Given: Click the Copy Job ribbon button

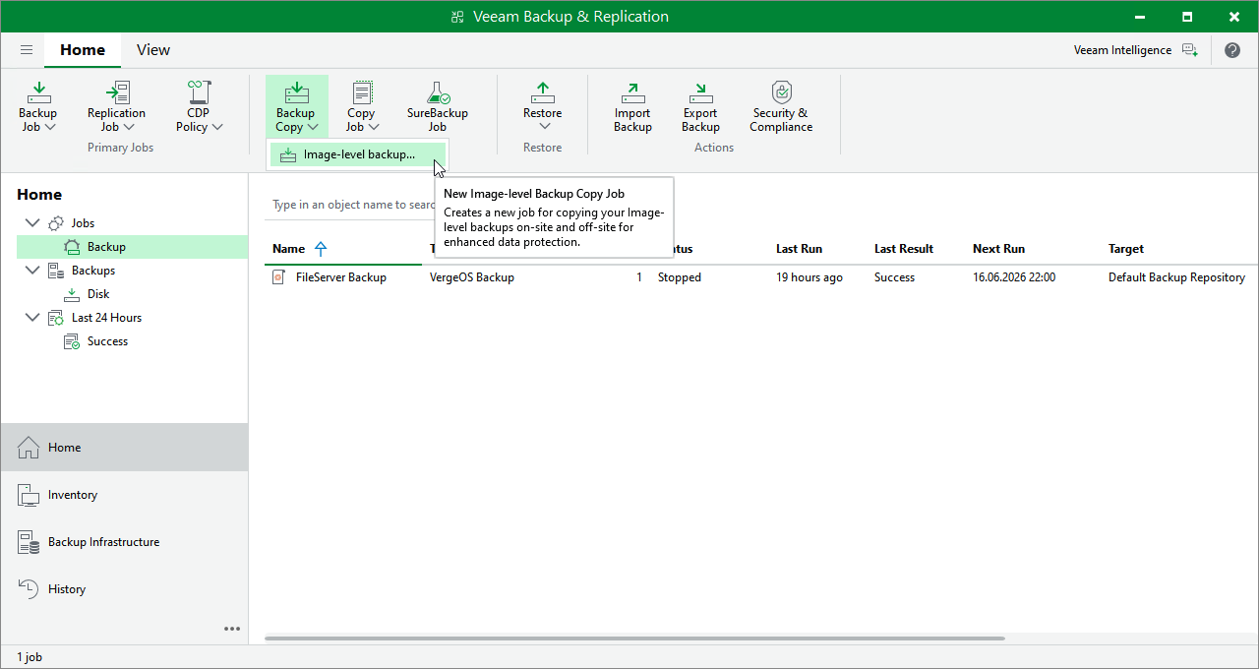Looking at the screenshot, I should [361, 107].
